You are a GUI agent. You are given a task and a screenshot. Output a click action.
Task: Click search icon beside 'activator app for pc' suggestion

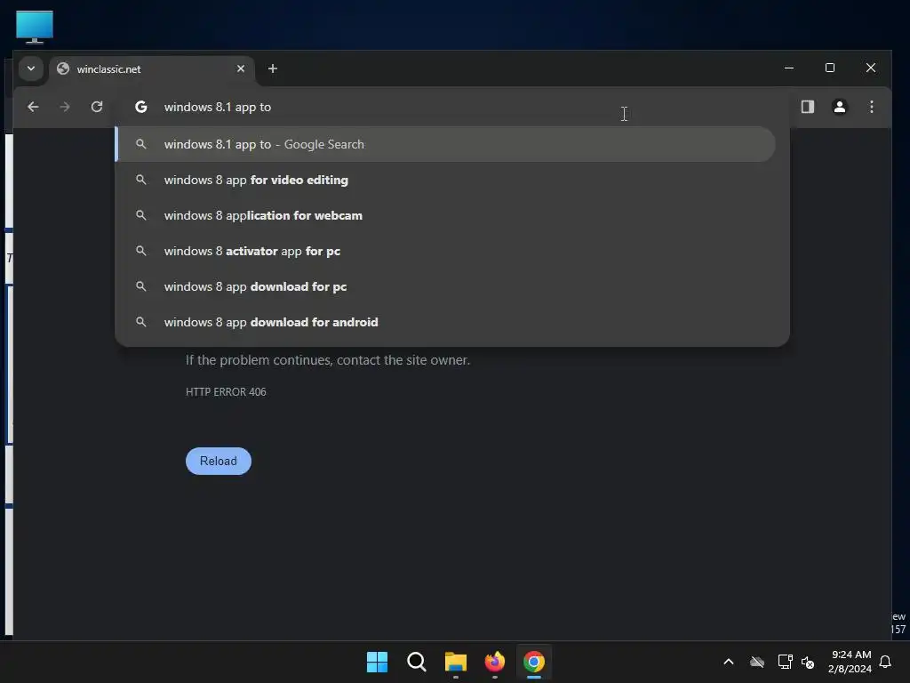pos(141,250)
